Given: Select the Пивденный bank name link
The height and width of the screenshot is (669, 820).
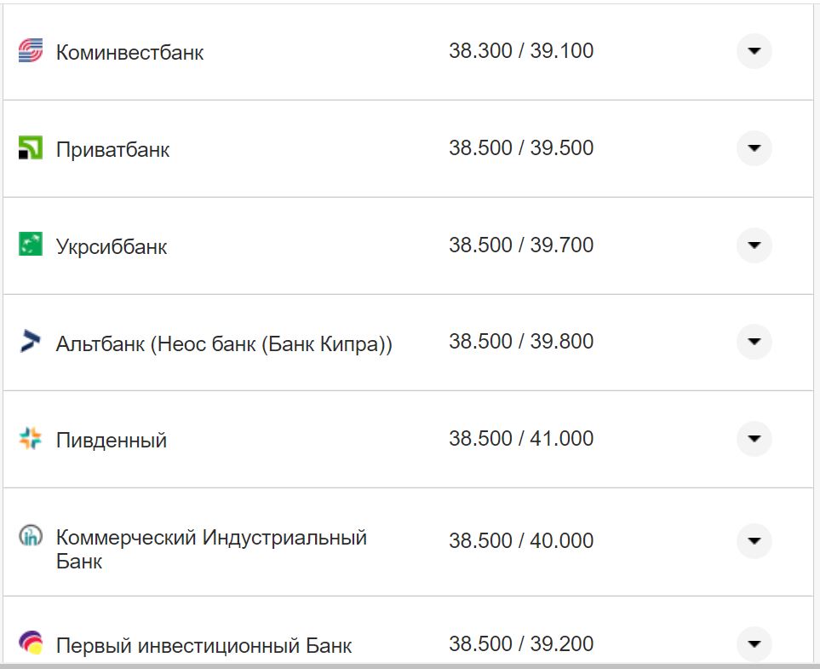Looking at the screenshot, I should pos(110,439).
